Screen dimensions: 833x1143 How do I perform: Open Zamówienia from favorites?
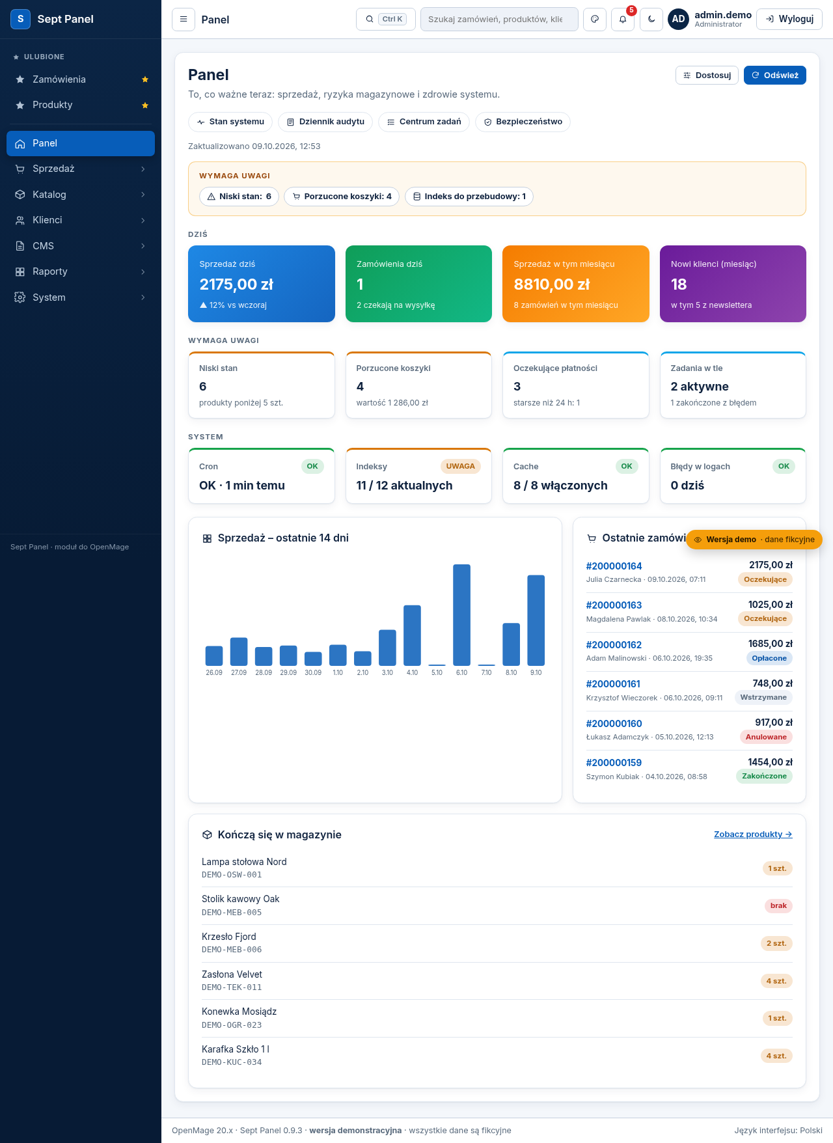(x=59, y=79)
